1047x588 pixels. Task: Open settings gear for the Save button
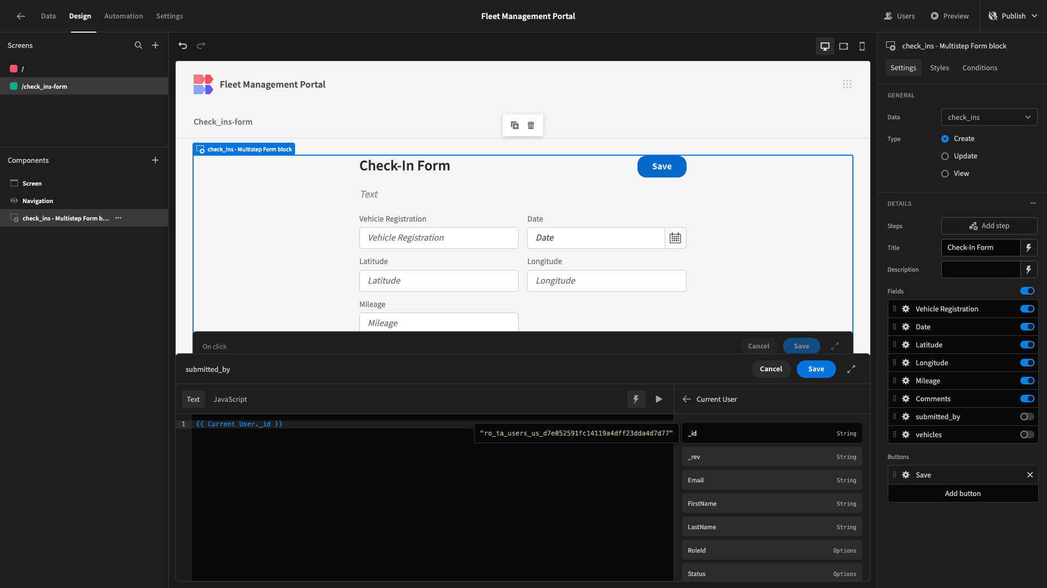906,475
